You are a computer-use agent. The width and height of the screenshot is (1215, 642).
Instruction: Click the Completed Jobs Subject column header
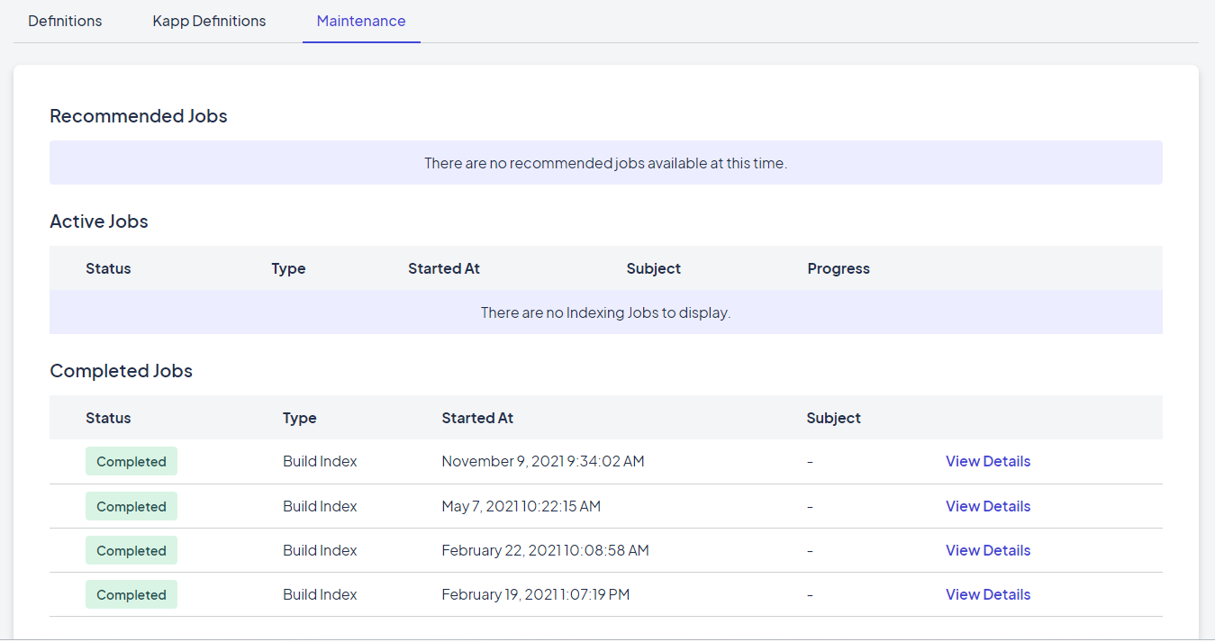tap(833, 418)
